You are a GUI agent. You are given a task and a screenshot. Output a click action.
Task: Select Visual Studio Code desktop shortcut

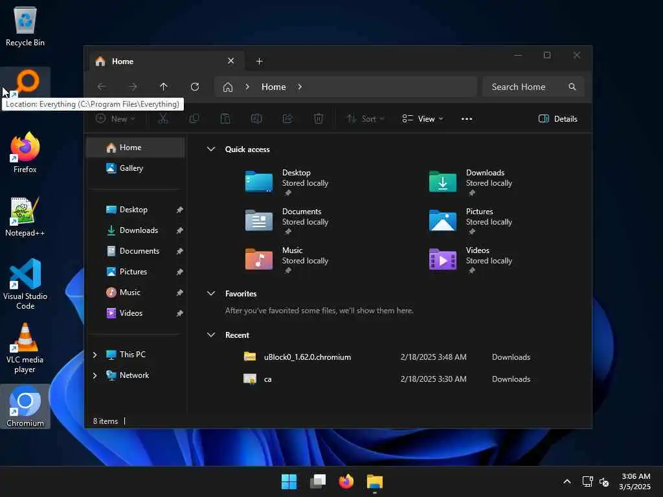[25, 284]
